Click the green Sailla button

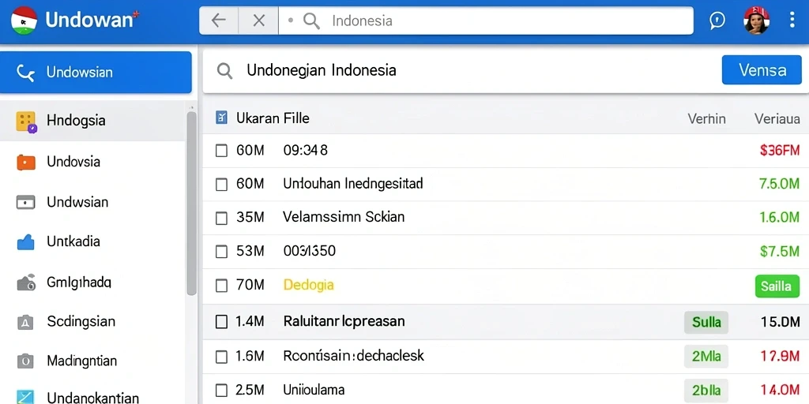777,286
